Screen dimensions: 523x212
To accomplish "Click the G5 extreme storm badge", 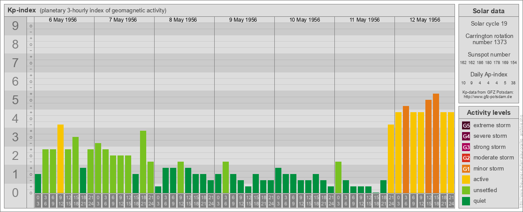I will [x=466, y=126].
